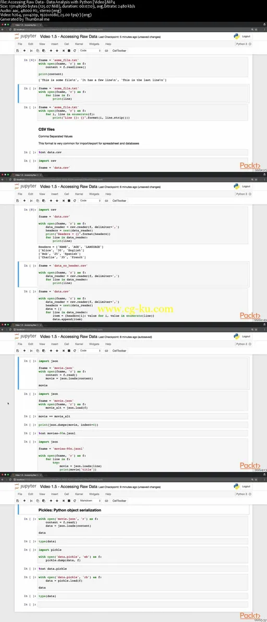Click the cell with fname = 'data_no_header.csv'
The height and width of the screenshot is (622, 267).
coord(143,275)
